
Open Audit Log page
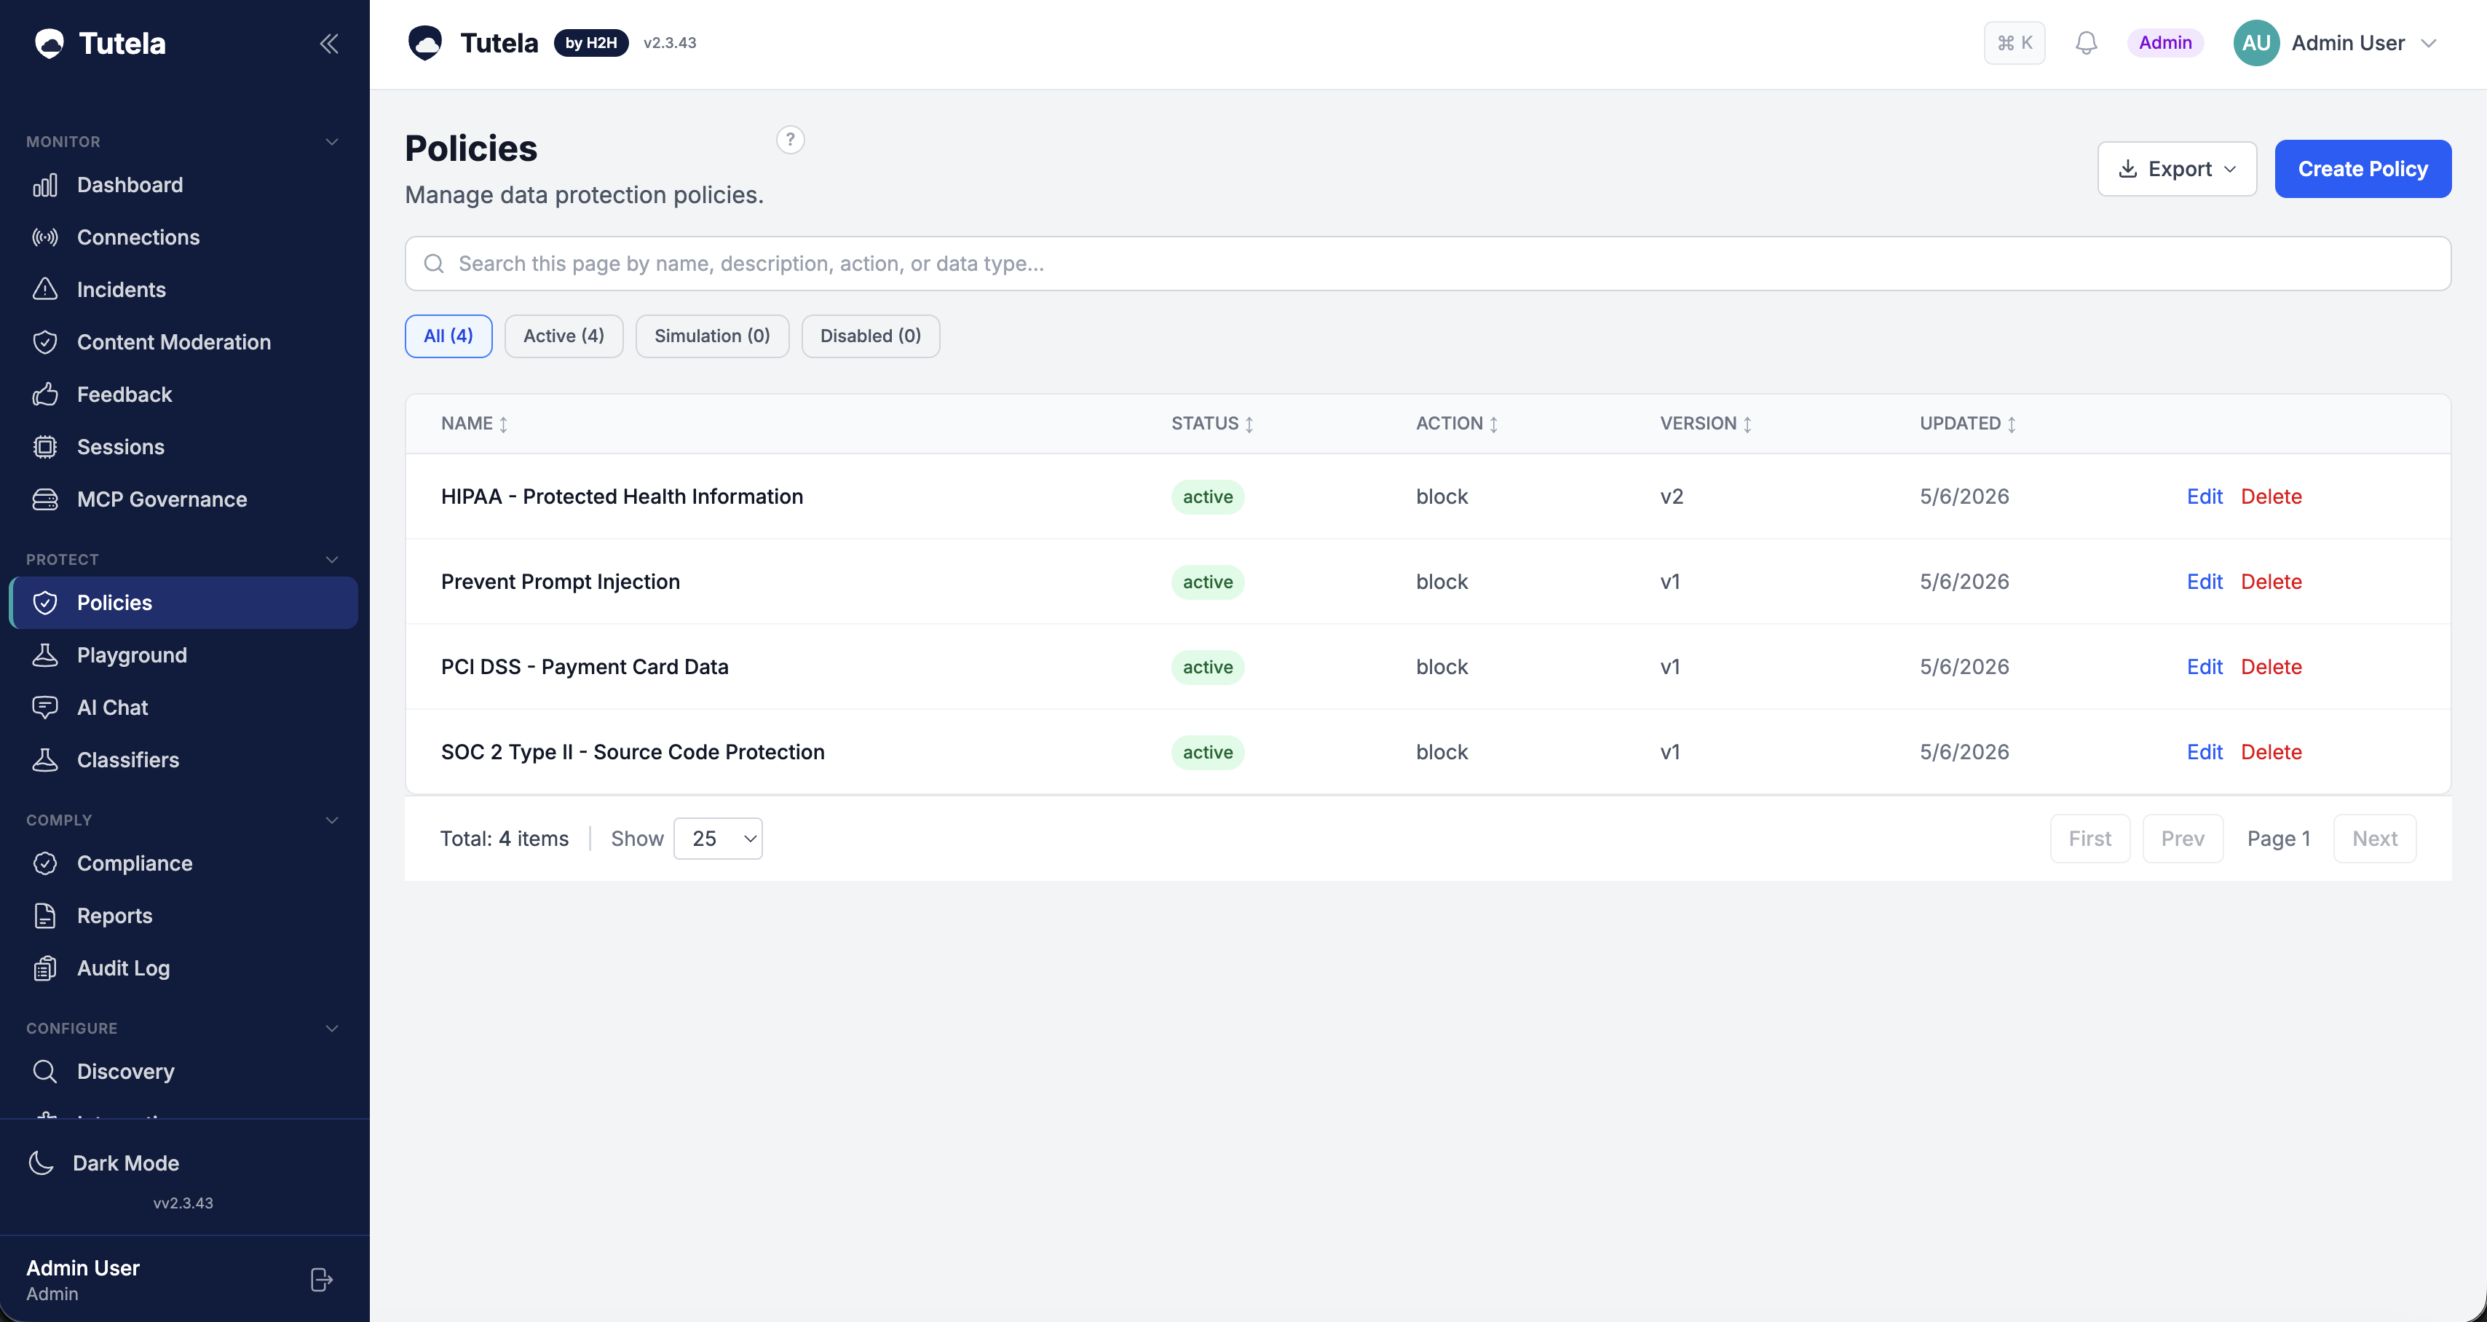point(183,967)
